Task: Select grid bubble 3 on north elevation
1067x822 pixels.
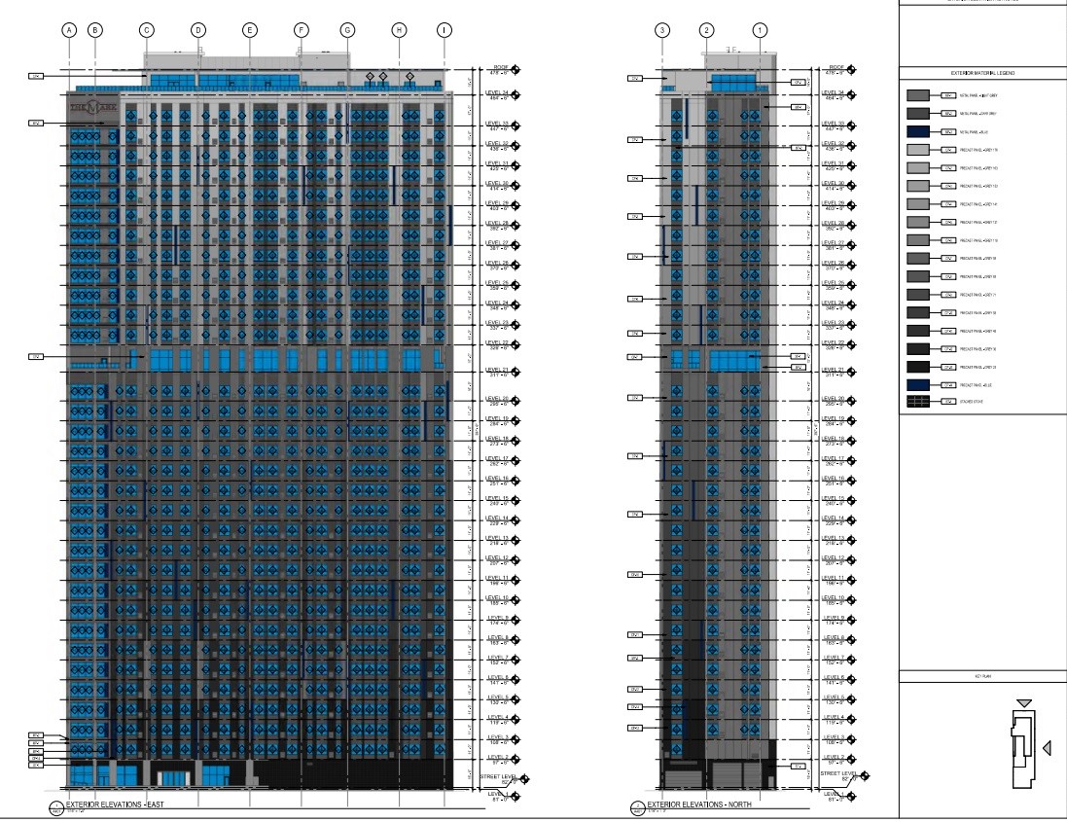Action: click(662, 30)
